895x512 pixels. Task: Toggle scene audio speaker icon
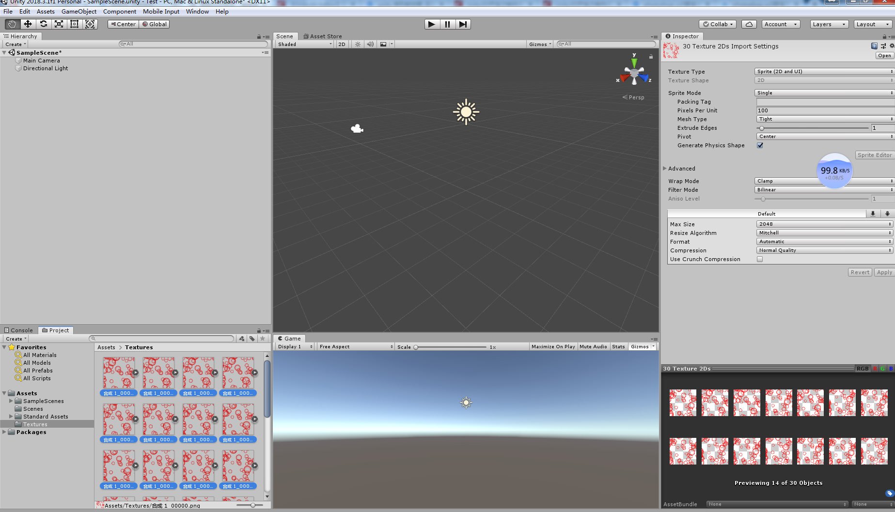[x=370, y=44]
